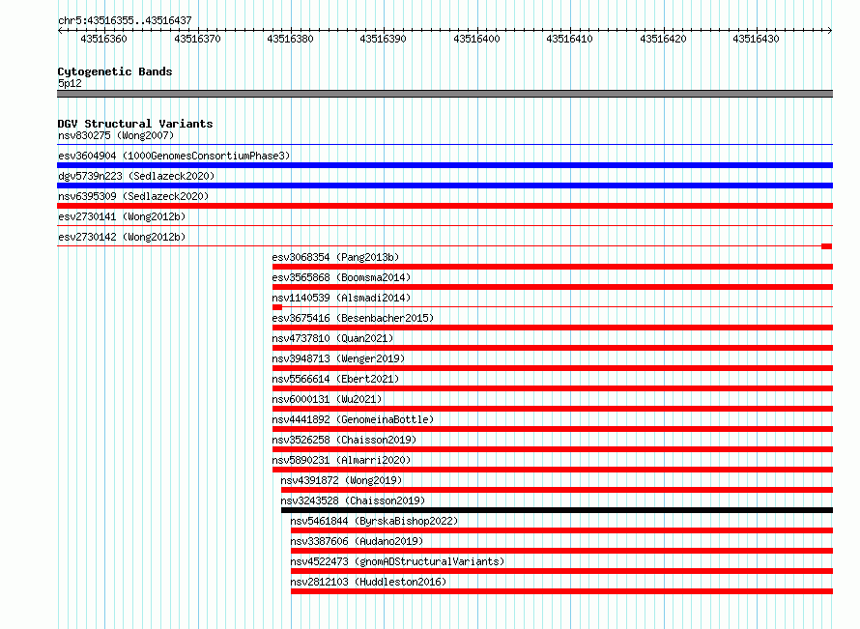Click ruler position 43516420
Viewport: 860px width, 629px height.
click(663, 39)
